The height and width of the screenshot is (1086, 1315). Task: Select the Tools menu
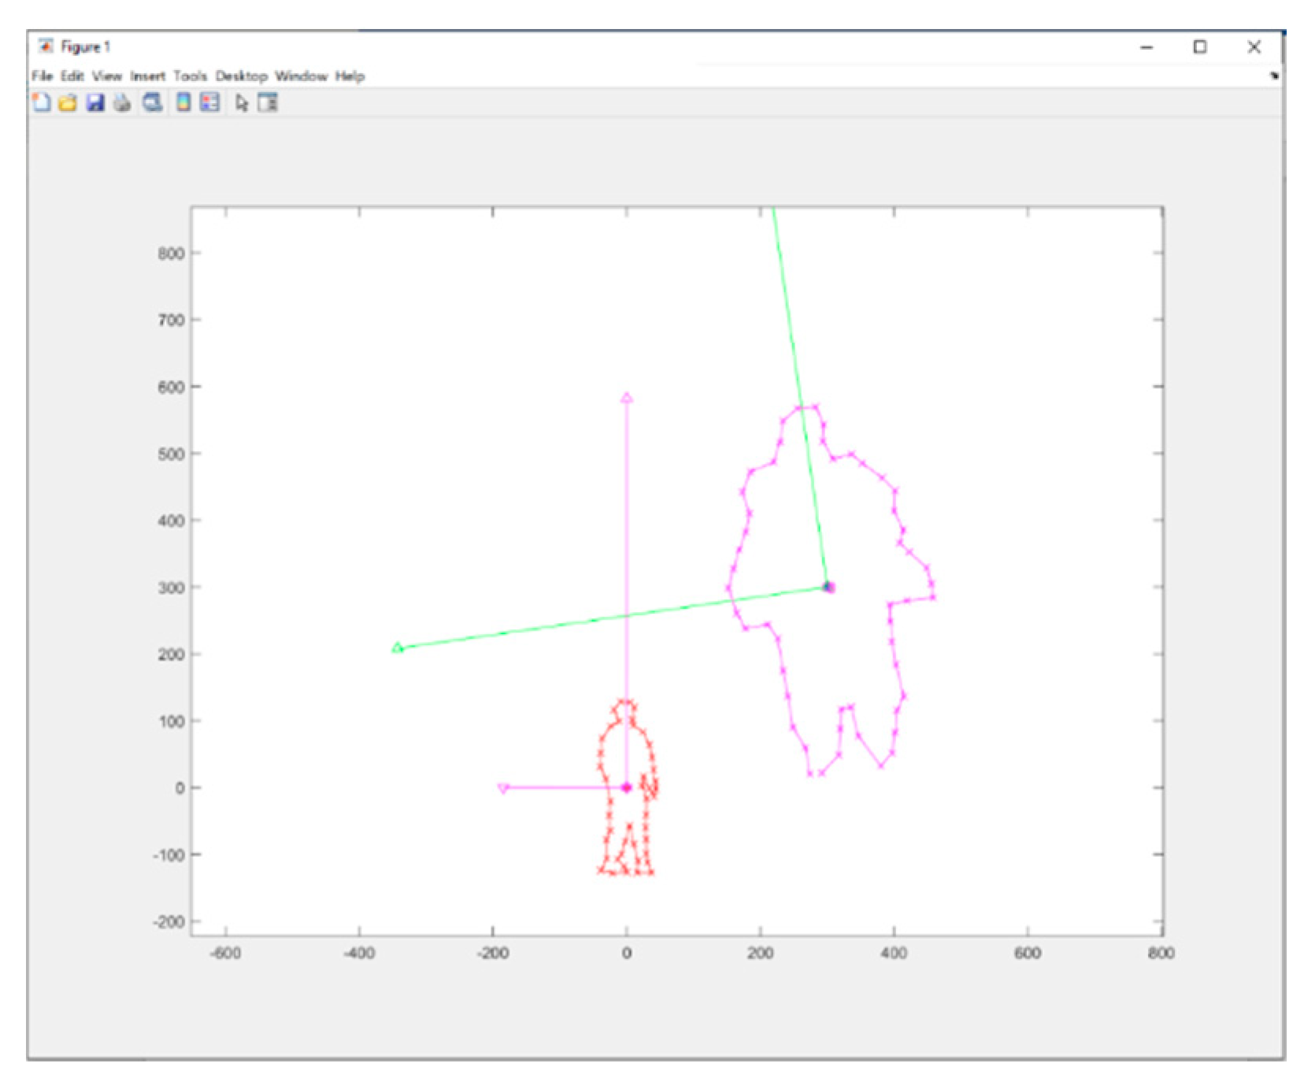coord(190,76)
